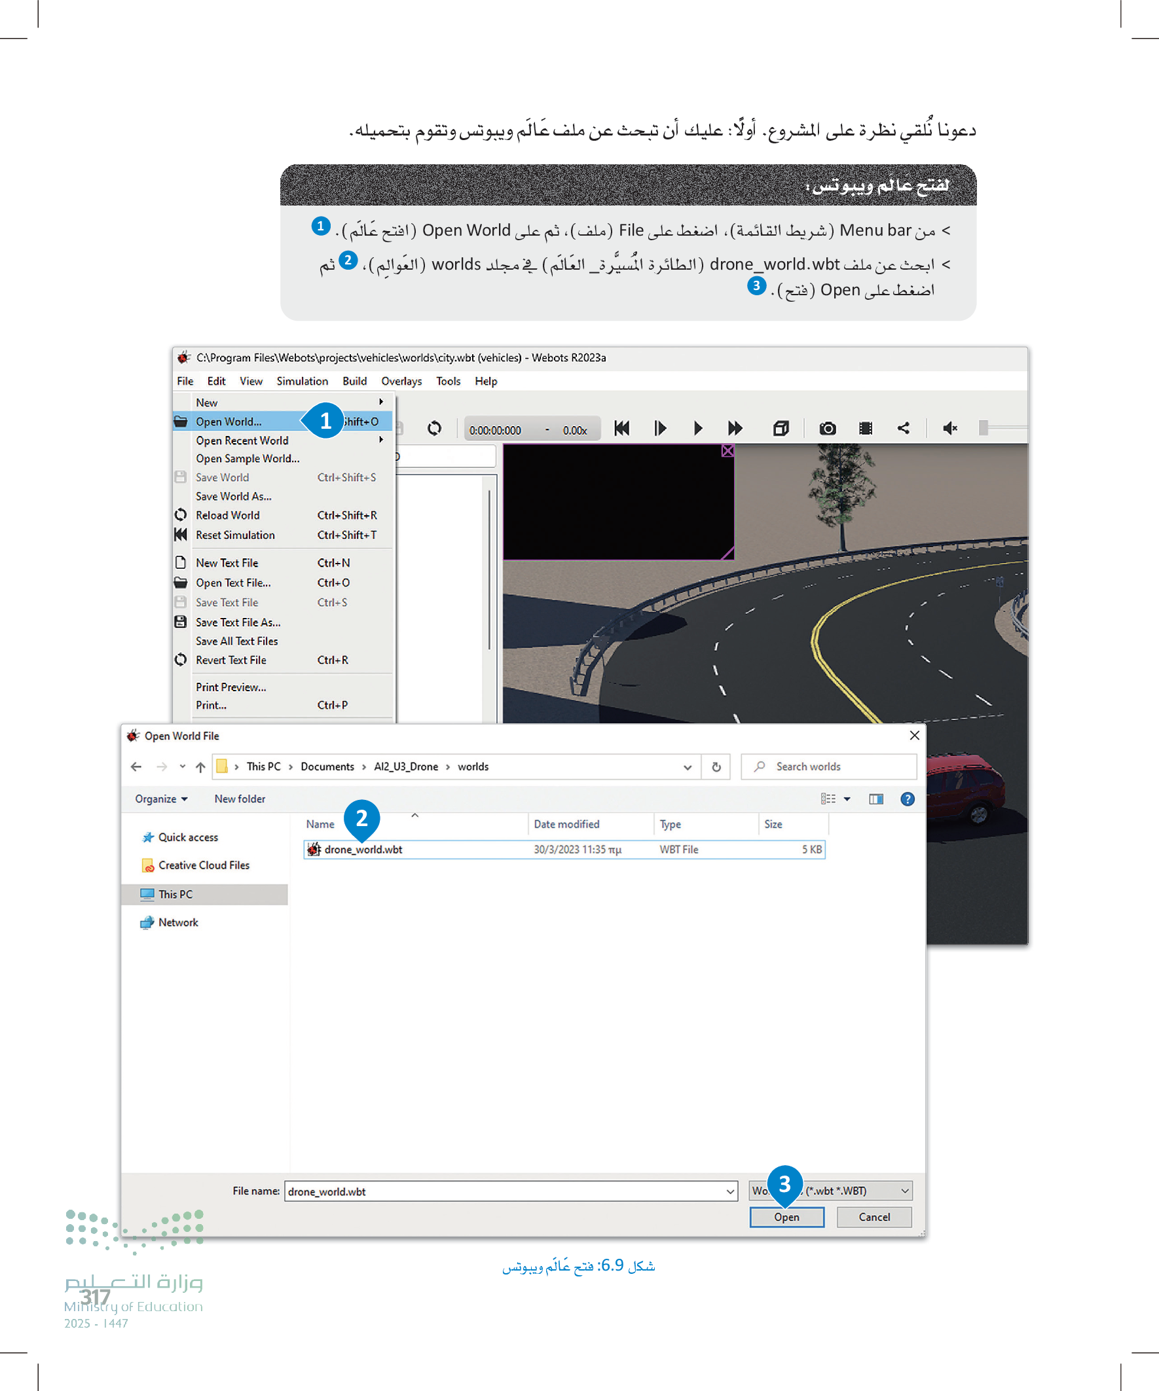The image size is (1159, 1391).
Task: Toggle the mute sound speaker icon
Action: point(949,429)
